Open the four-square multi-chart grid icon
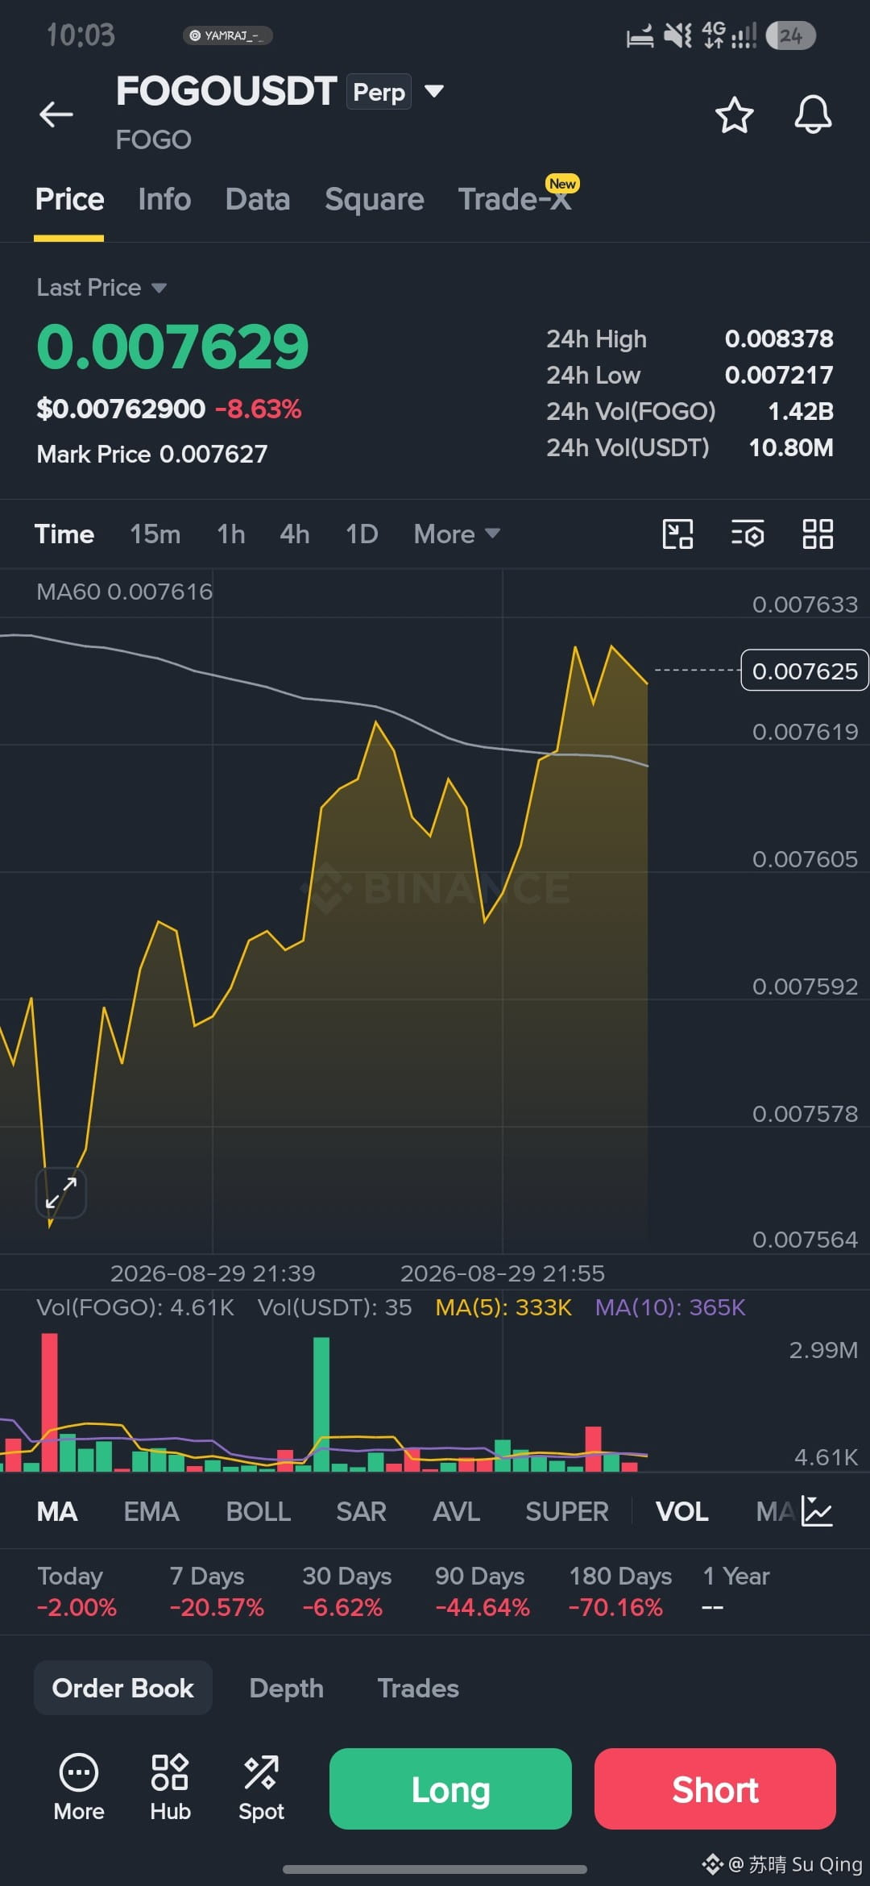This screenshot has height=1886, width=870. coord(818,534)
